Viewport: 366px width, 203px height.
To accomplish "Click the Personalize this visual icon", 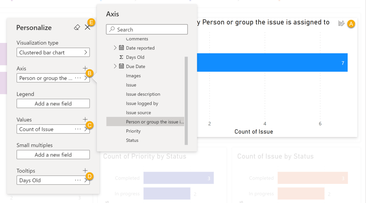I will pyautogui.click(x=341, y=23).
